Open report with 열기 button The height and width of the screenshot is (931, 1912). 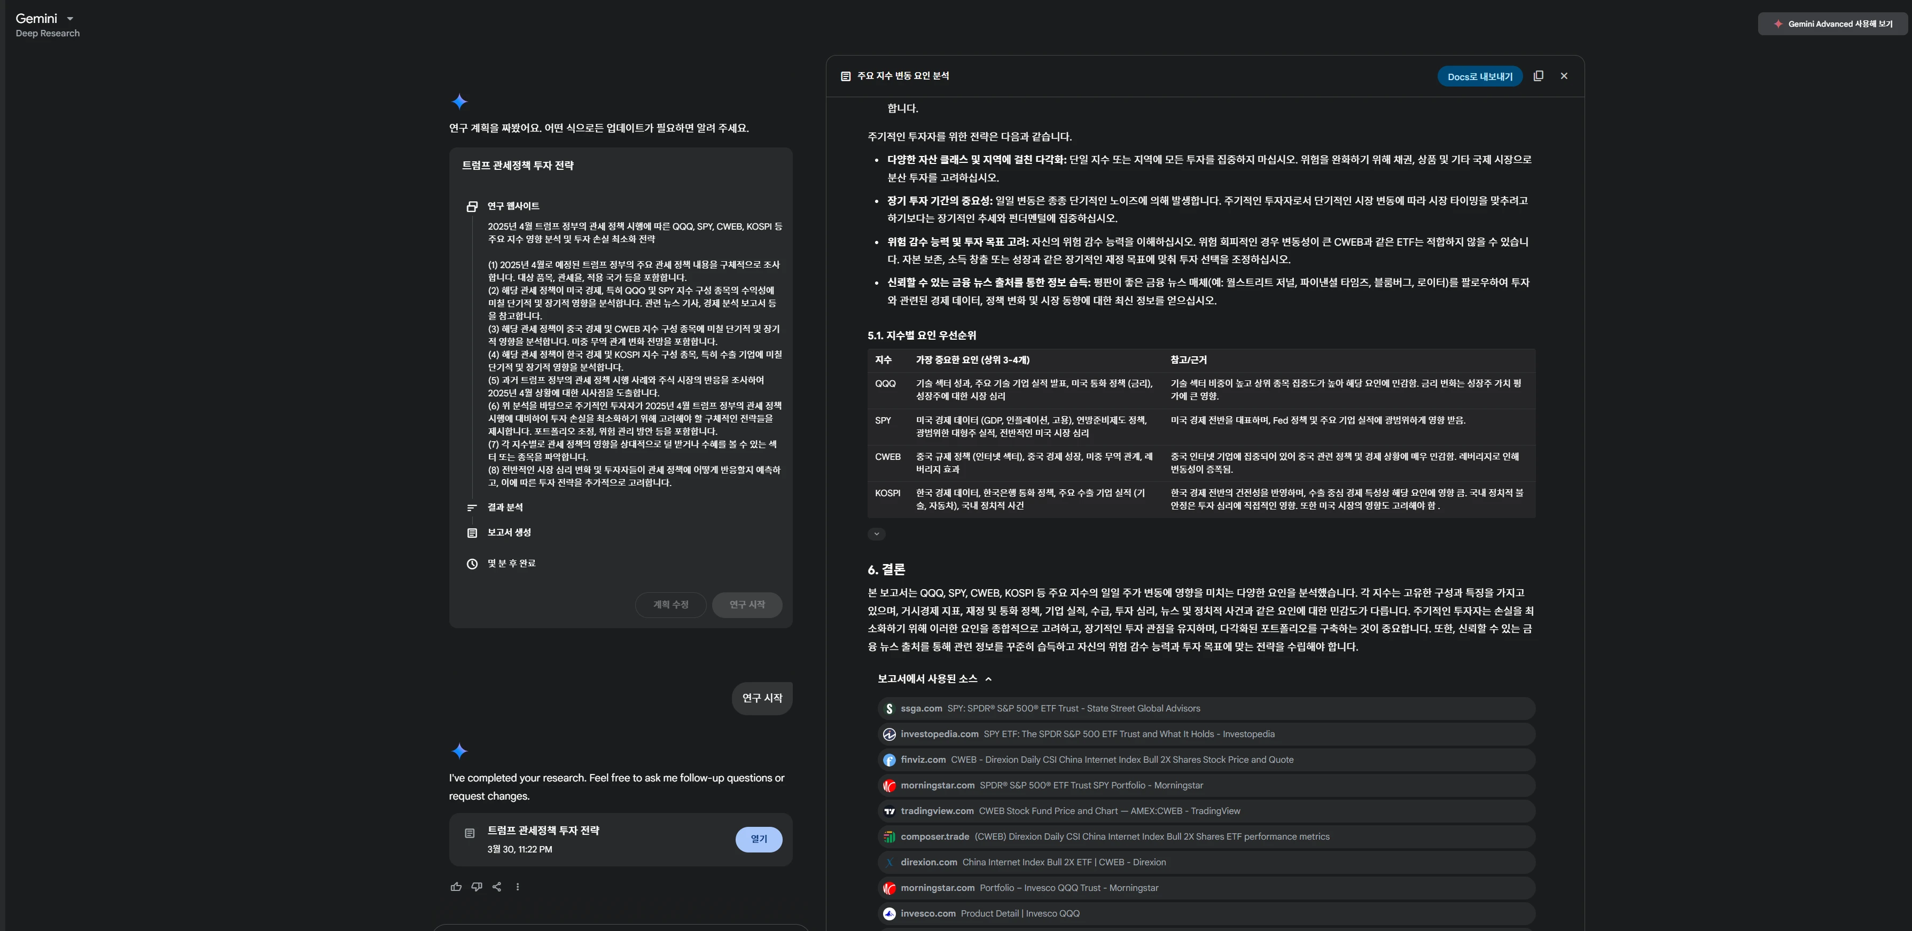point(759,839)
